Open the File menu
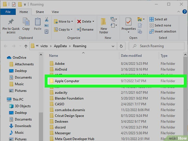188x141 pixels. pos(8,12)
